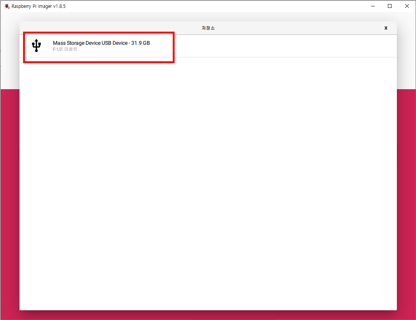Click the USB drive icon
The width and height of the screenshot is (416, 320).
(36, 46)
